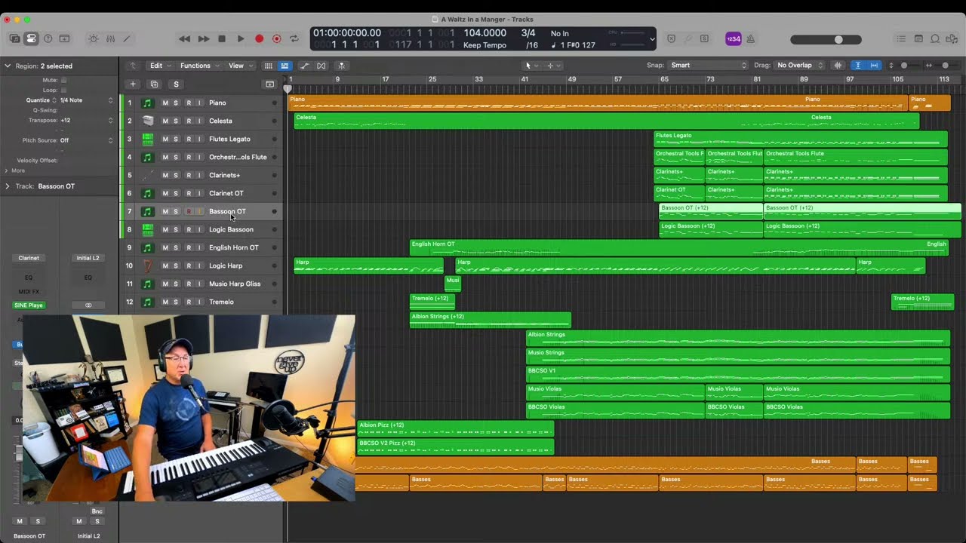Start playback with Play button

pos(240,38)
